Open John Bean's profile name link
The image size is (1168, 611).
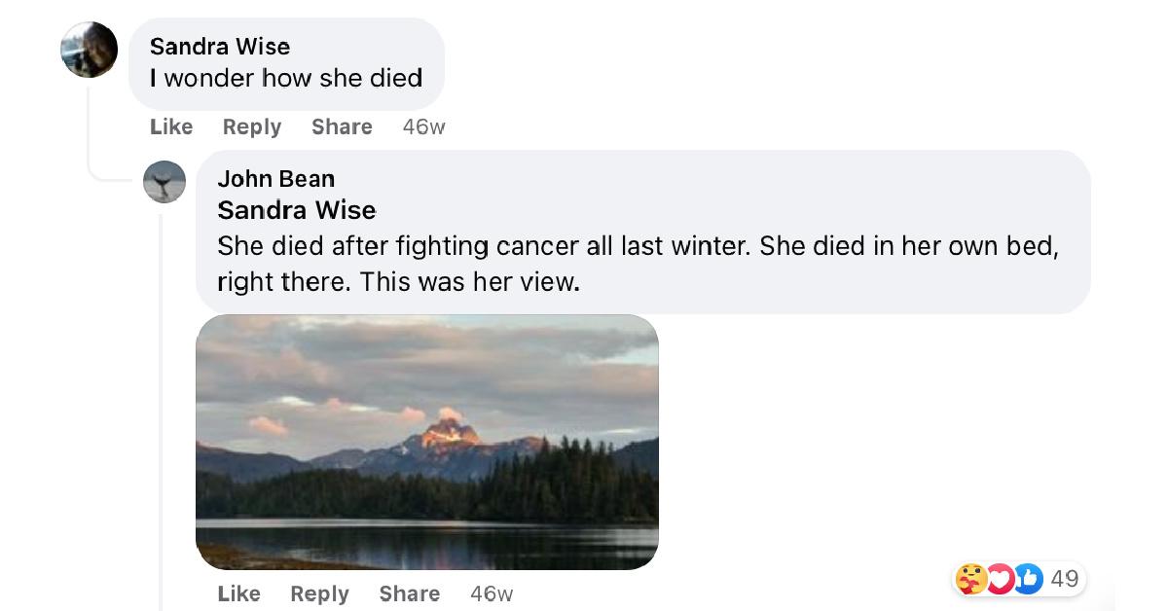click(x=275, y=178)
